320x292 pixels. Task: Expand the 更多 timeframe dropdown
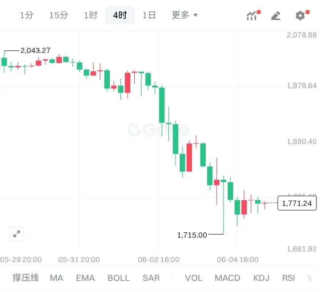tap(185, 15)
